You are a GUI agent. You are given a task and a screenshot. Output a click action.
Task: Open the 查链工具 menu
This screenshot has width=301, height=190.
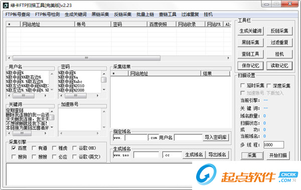point(168,15)
